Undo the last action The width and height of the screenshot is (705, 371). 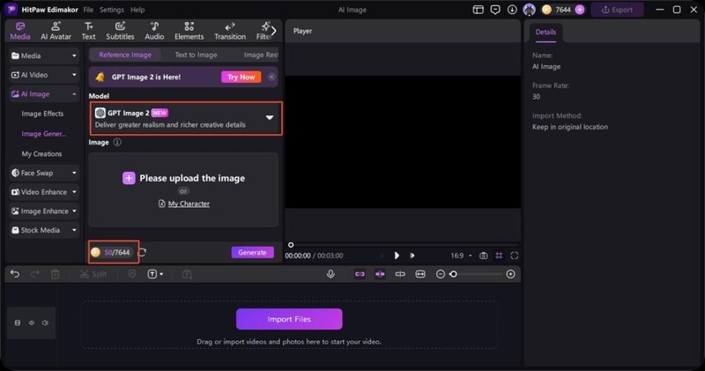[15, 274]
